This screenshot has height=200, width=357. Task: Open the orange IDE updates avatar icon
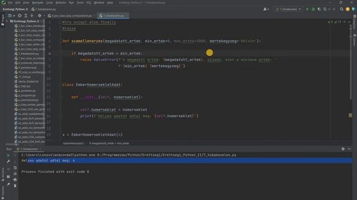[x=348, y=9]
